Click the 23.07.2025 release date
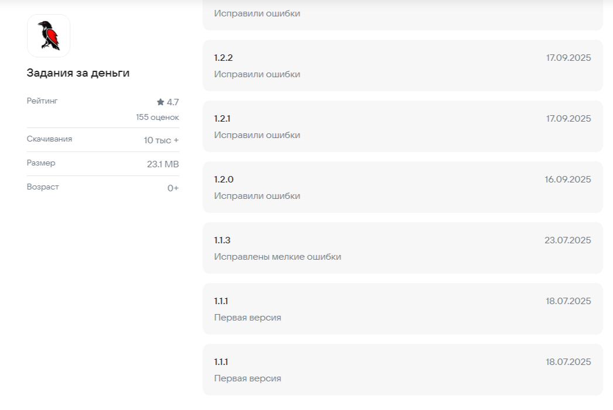Image resolution: width=613 pixels, height=410 pixels. pos(567,240)
